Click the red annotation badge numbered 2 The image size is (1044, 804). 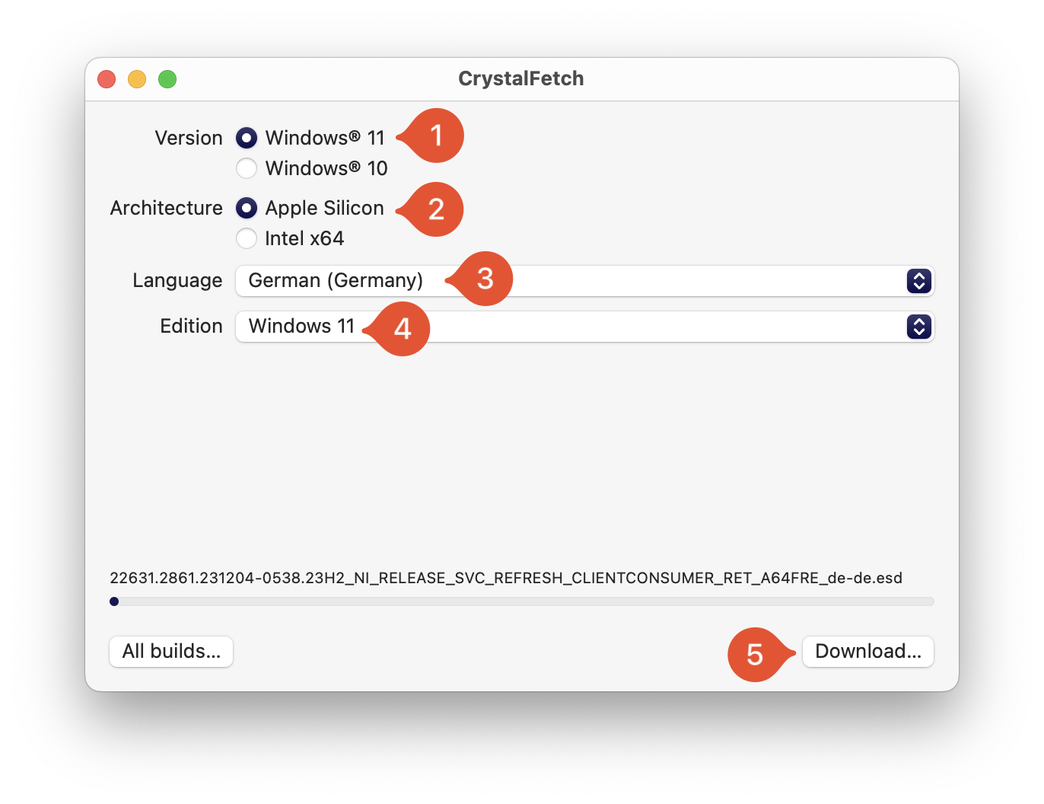[x=436, y=209]
